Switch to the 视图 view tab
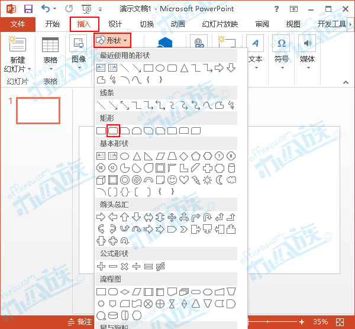 coord(293,24)
